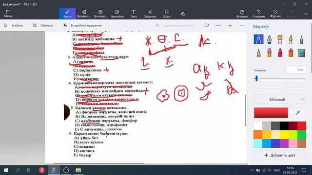The image size is (312, 175).
Task: Open the Матовый material dropdown
Action: [x=280, y=99]
